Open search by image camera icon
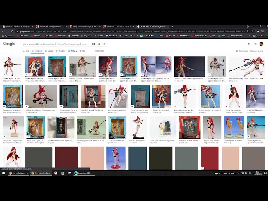The image size is (268, 201). [93, 44]
